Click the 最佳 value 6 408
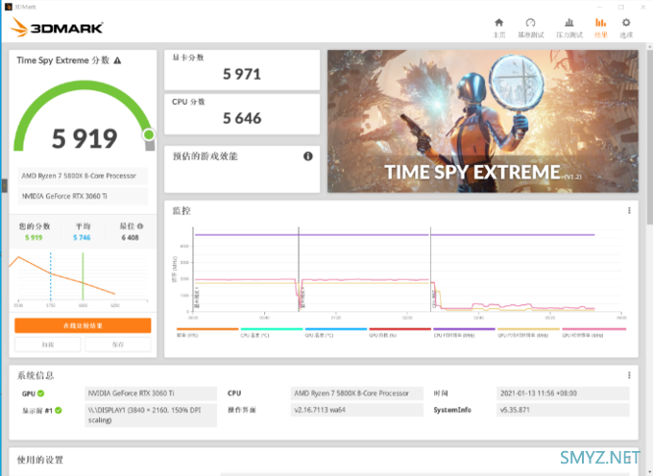 [130, 238]
